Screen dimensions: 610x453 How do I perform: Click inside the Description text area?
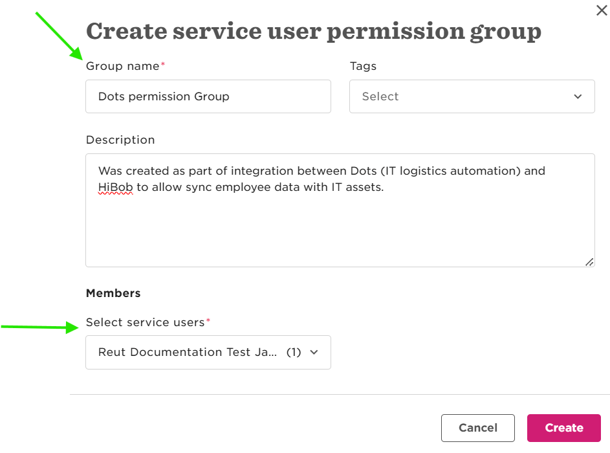coord(340,210)
